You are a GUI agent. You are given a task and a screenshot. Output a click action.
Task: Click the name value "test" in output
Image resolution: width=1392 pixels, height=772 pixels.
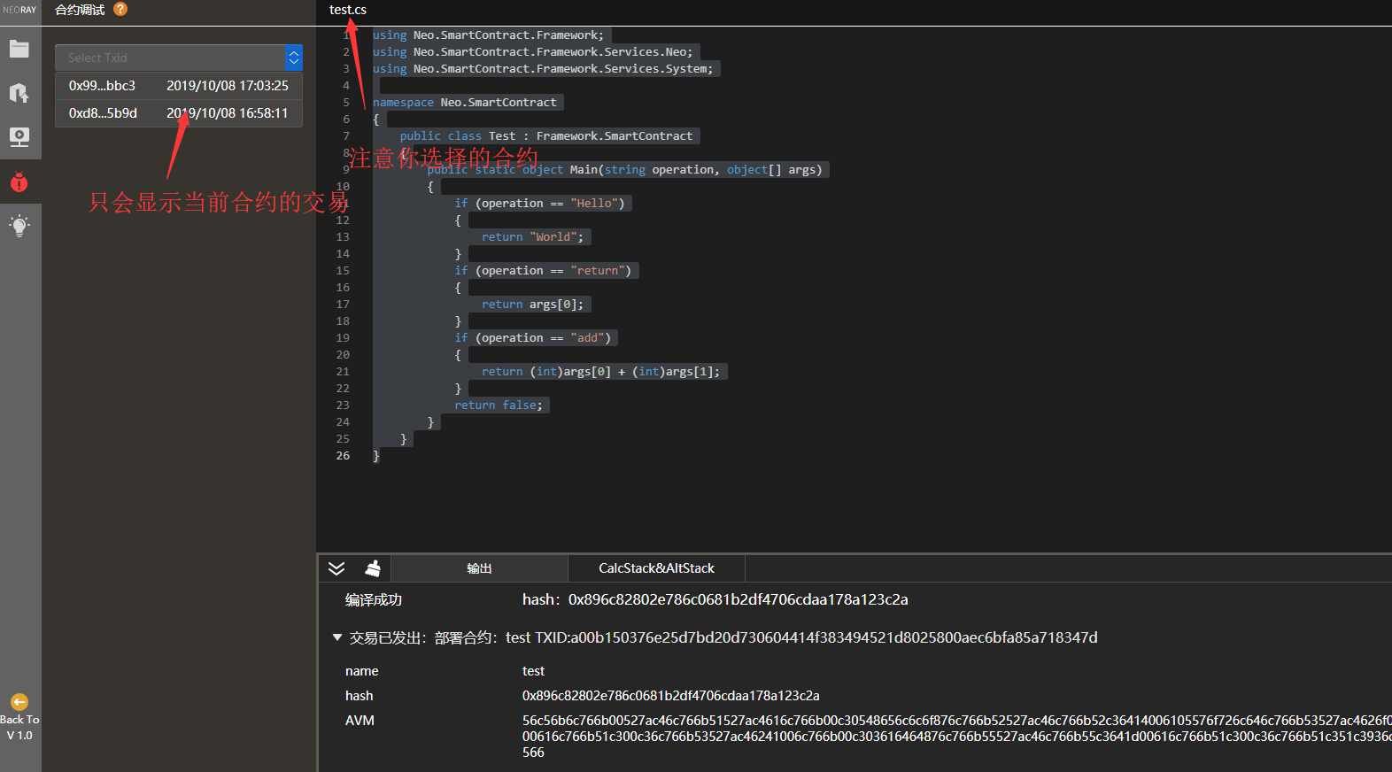(x=533, y=671)
